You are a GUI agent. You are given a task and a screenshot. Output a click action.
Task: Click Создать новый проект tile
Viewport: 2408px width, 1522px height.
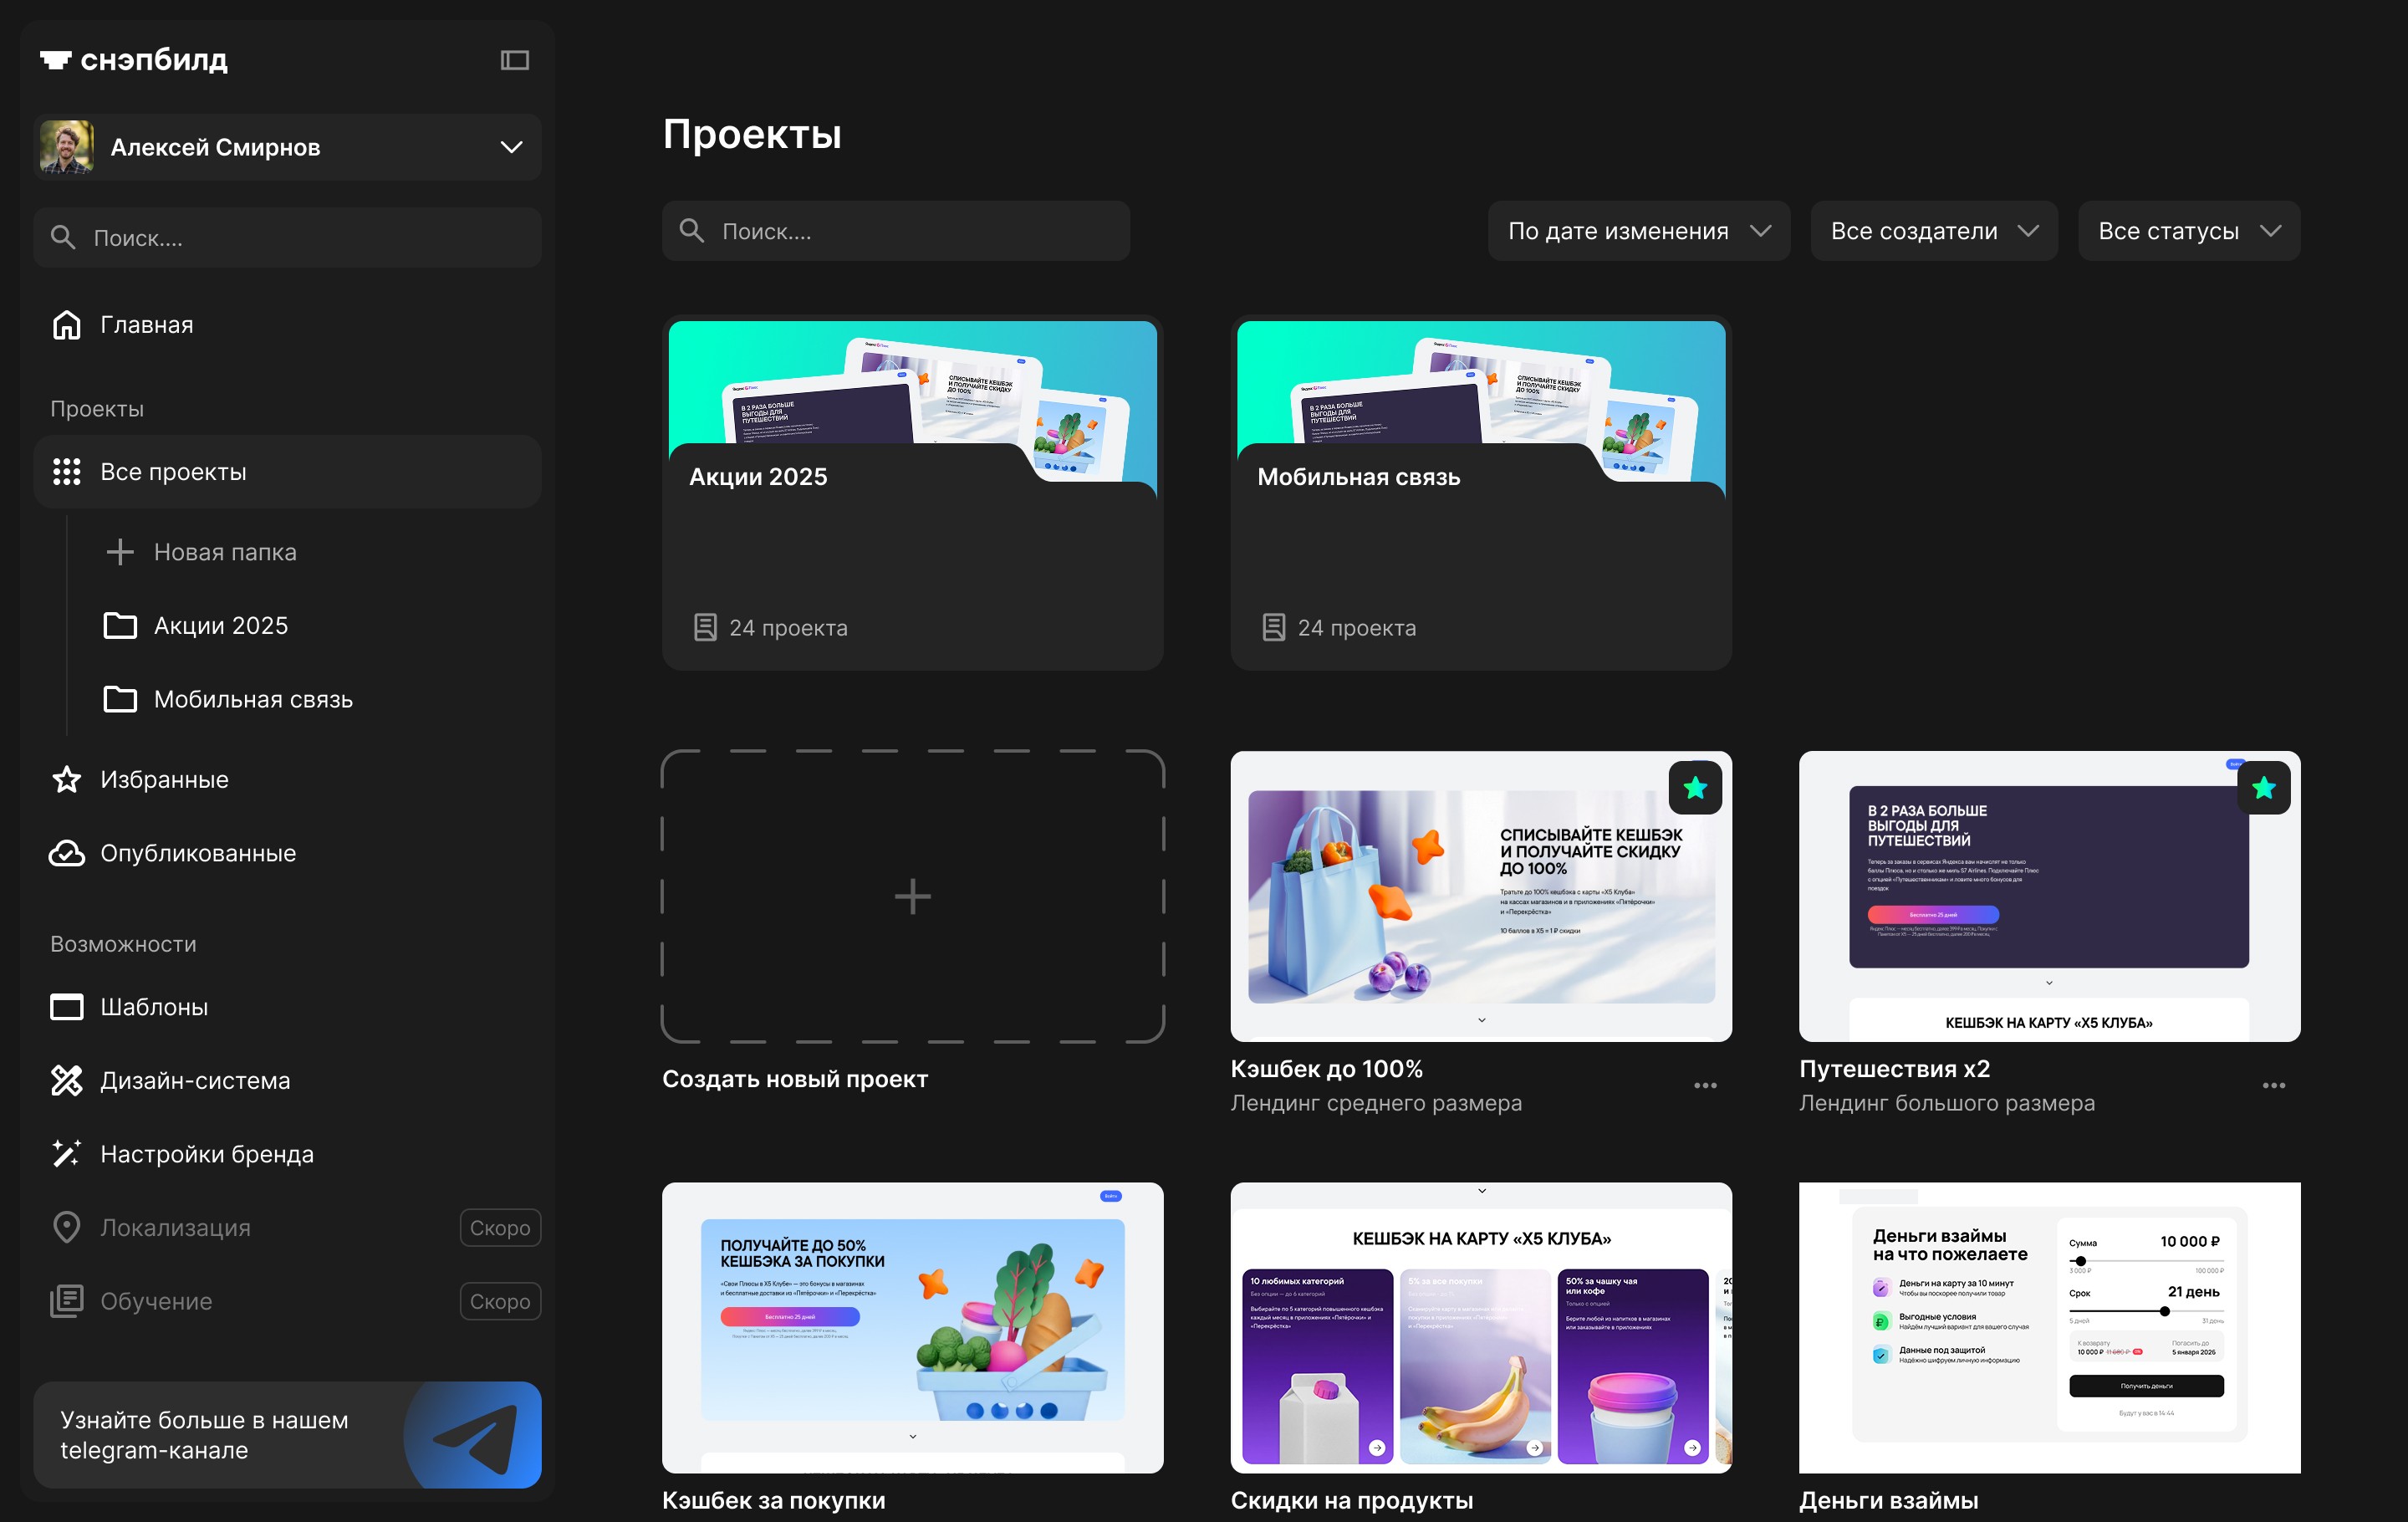(912, 896)
